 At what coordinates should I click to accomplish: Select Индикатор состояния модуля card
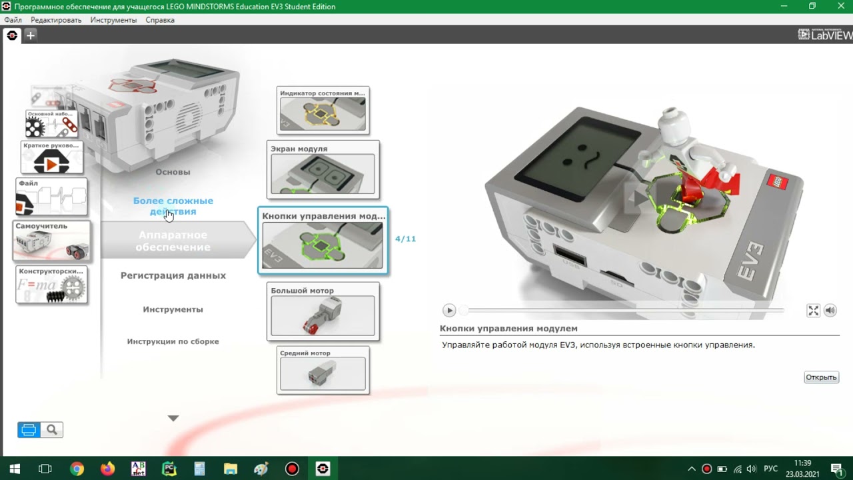point(323,110)
